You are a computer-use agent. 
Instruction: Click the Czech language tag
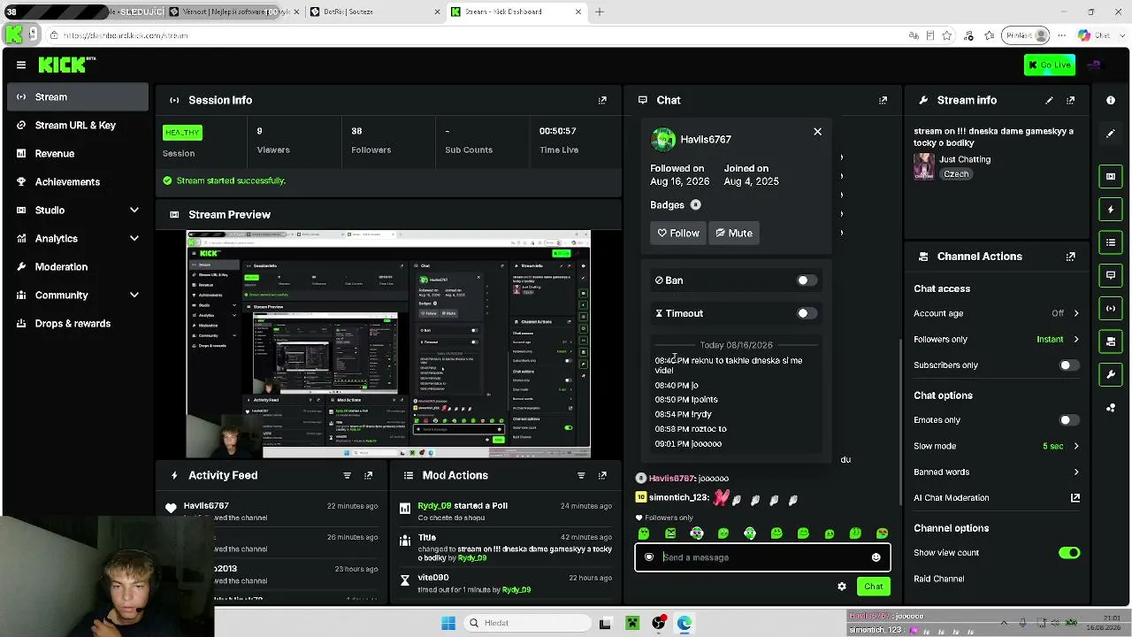point(956,174)
